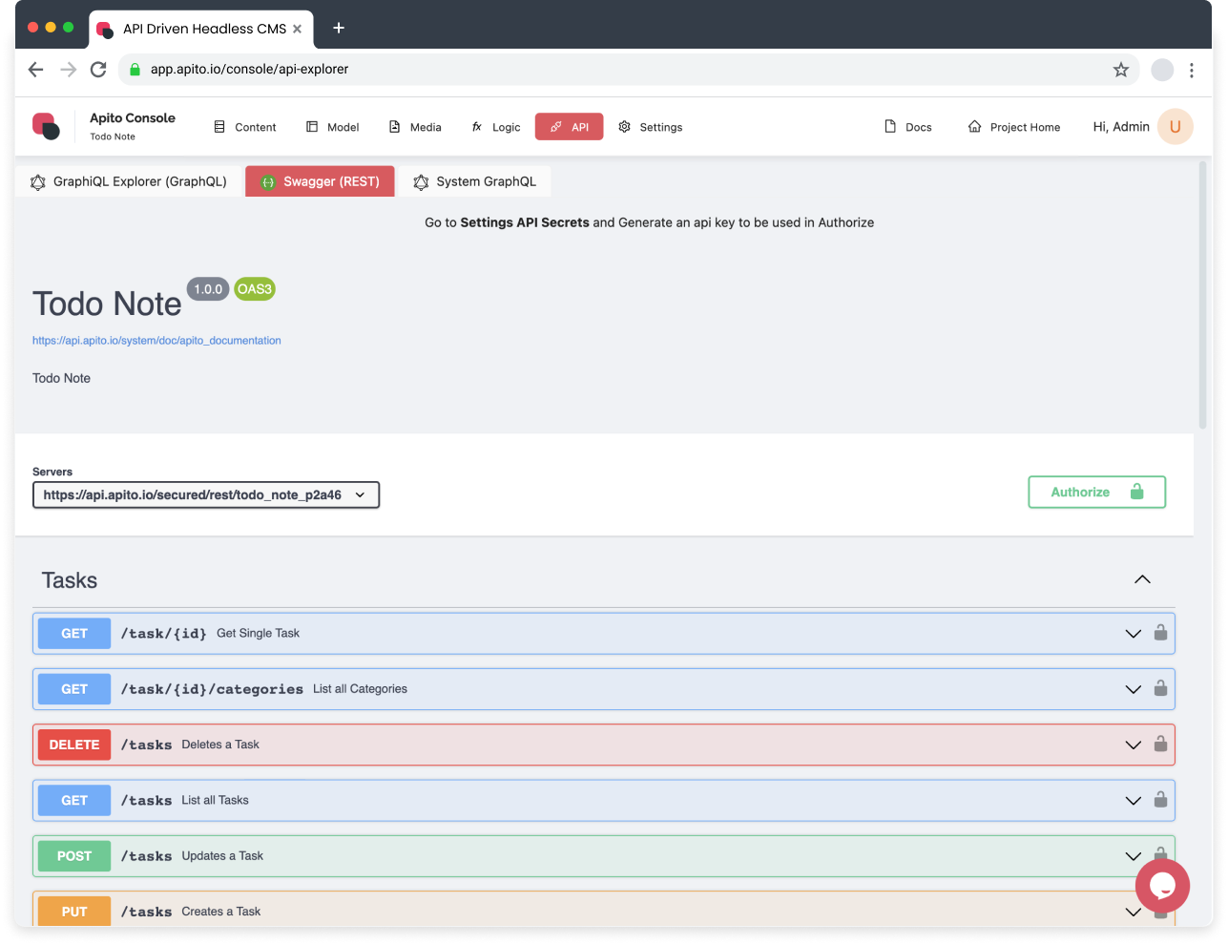
Task: Click the 1.0.0 version badge
Action: 208,289
